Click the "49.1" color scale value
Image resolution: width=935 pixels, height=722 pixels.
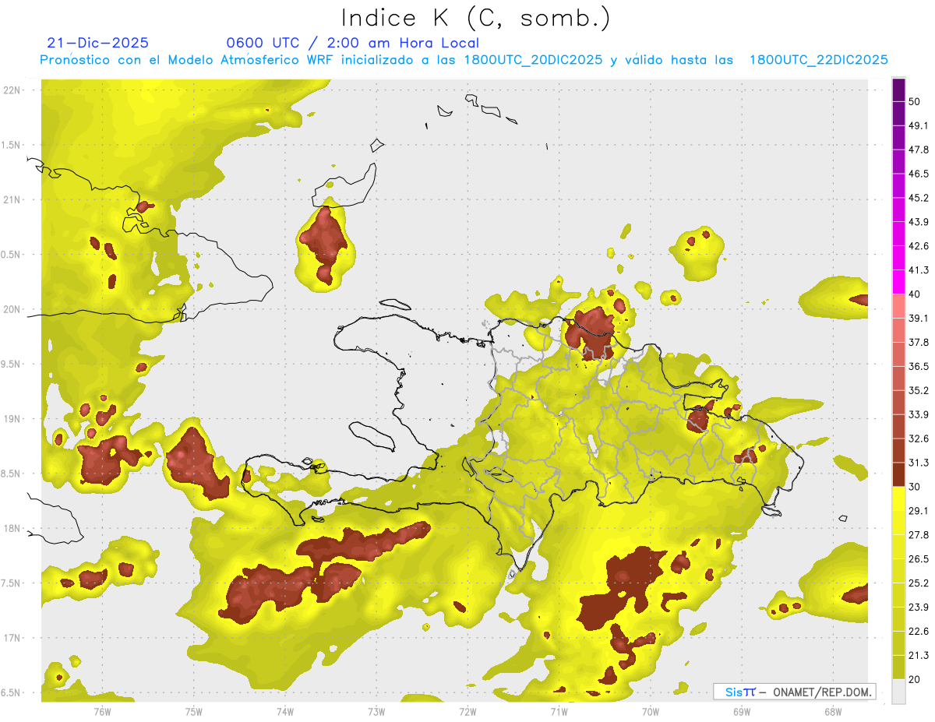pos(919,125)
